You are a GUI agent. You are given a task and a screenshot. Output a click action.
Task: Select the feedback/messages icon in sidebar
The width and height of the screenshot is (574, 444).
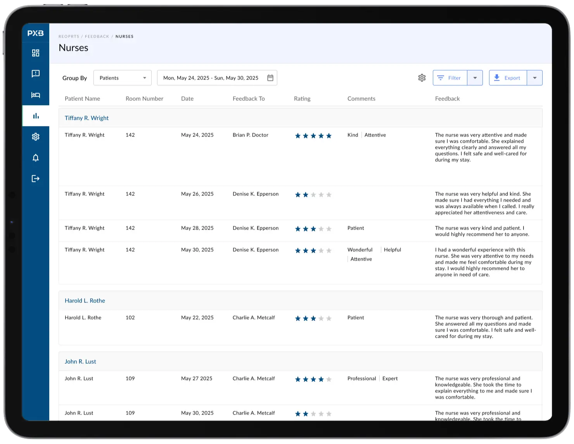(x=36, y=74)
